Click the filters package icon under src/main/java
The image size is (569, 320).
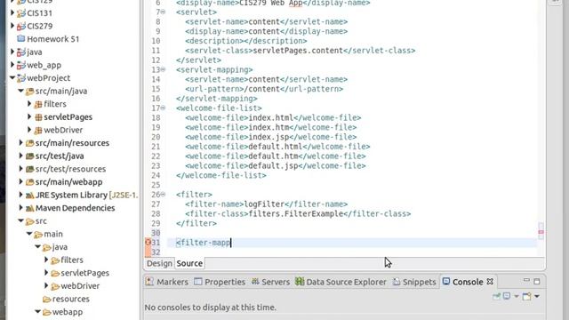[38, 105]
